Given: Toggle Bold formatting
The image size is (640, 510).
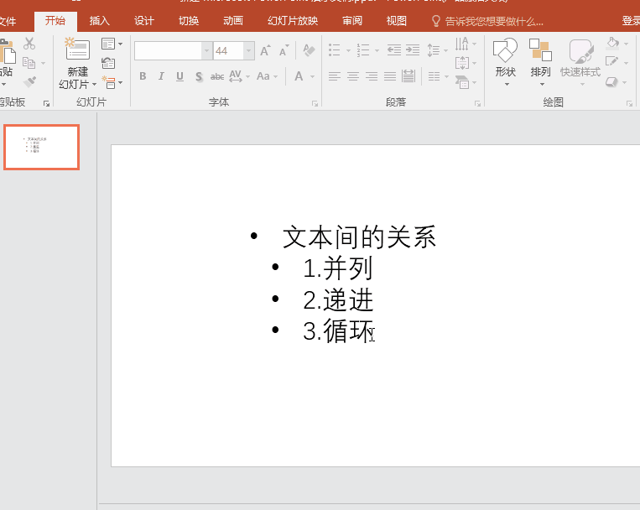Looking at the screenshot, I should 143,76.
